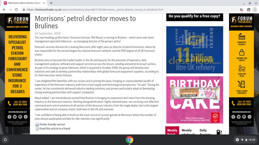Viewport: 259px width, 145px height.
Task: Click the LinkedIn icon in left banner
Action: (x=26, y=117)
